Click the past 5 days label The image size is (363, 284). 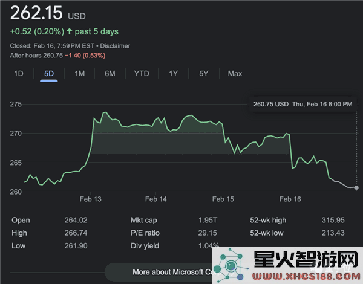tap(97, 31)
